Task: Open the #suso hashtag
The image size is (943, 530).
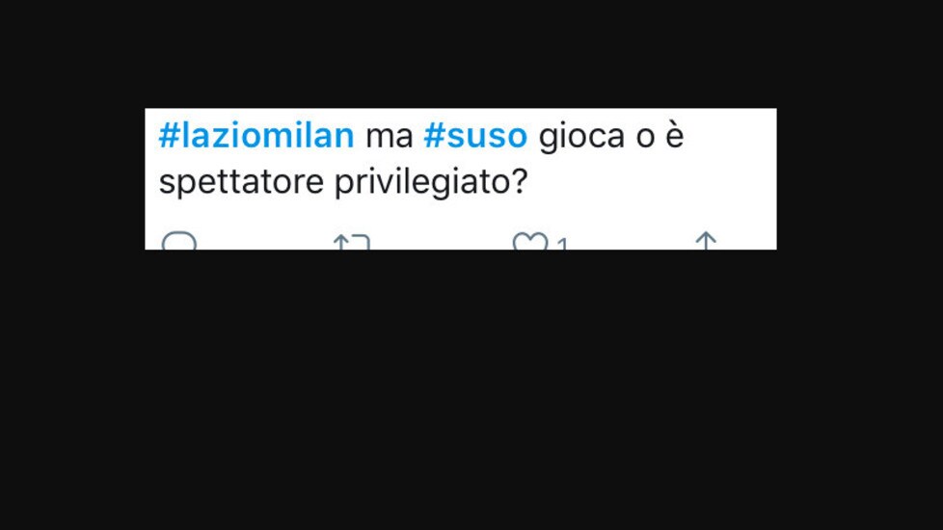Action: click(x=475, y=135)
